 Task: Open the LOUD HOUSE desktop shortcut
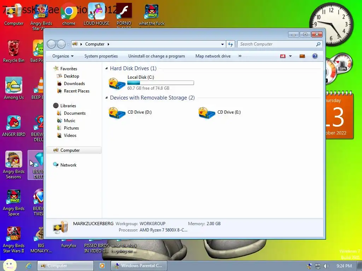[97, 14]
